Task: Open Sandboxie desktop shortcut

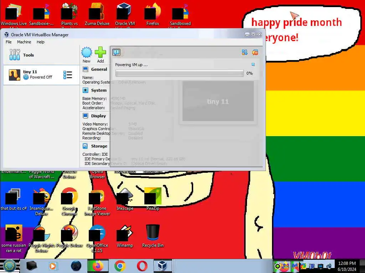Action: click(41, 14)
